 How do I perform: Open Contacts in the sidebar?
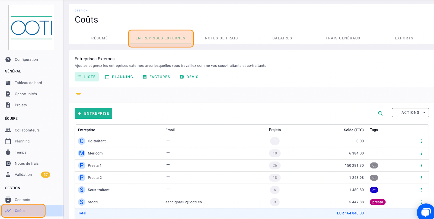pyautogui.click(x=23, y=200)
